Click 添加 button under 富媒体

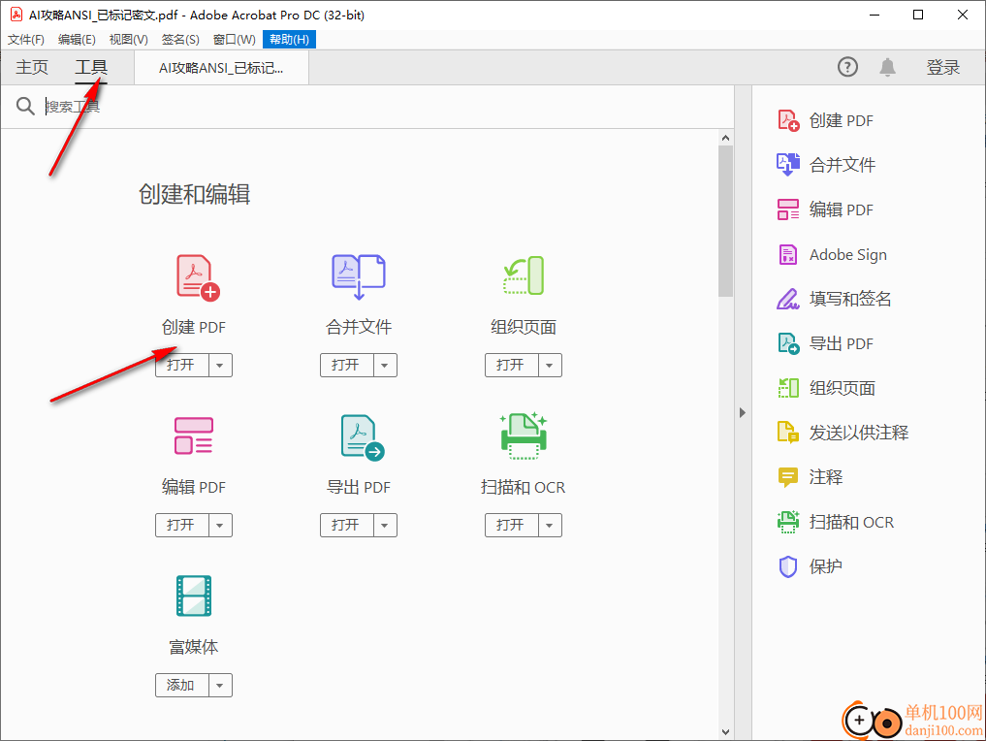pyautogui.click(x=182, y=685)
